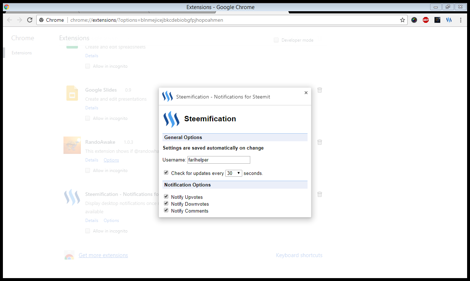The image size is (470, 281).
Task: Click the Google Slides extension icon
Action: pos(72,93)
